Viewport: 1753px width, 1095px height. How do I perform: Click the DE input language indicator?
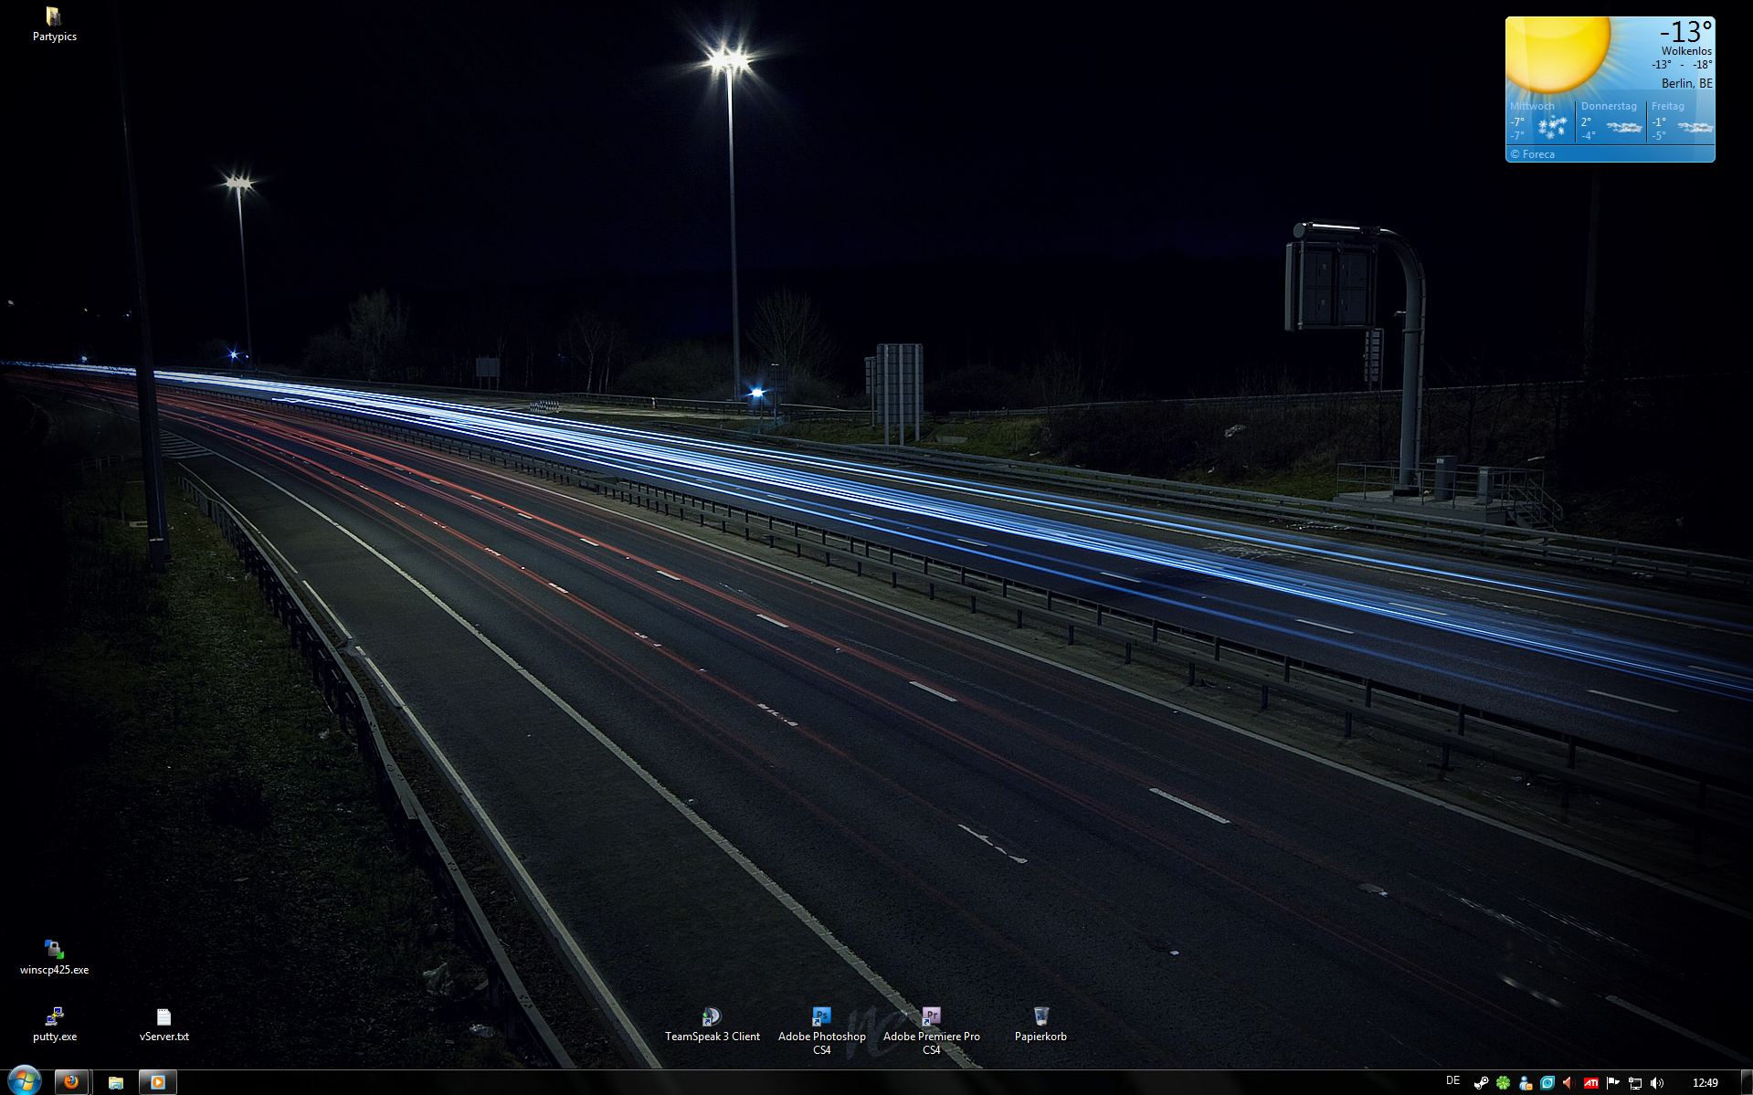1453,1081
